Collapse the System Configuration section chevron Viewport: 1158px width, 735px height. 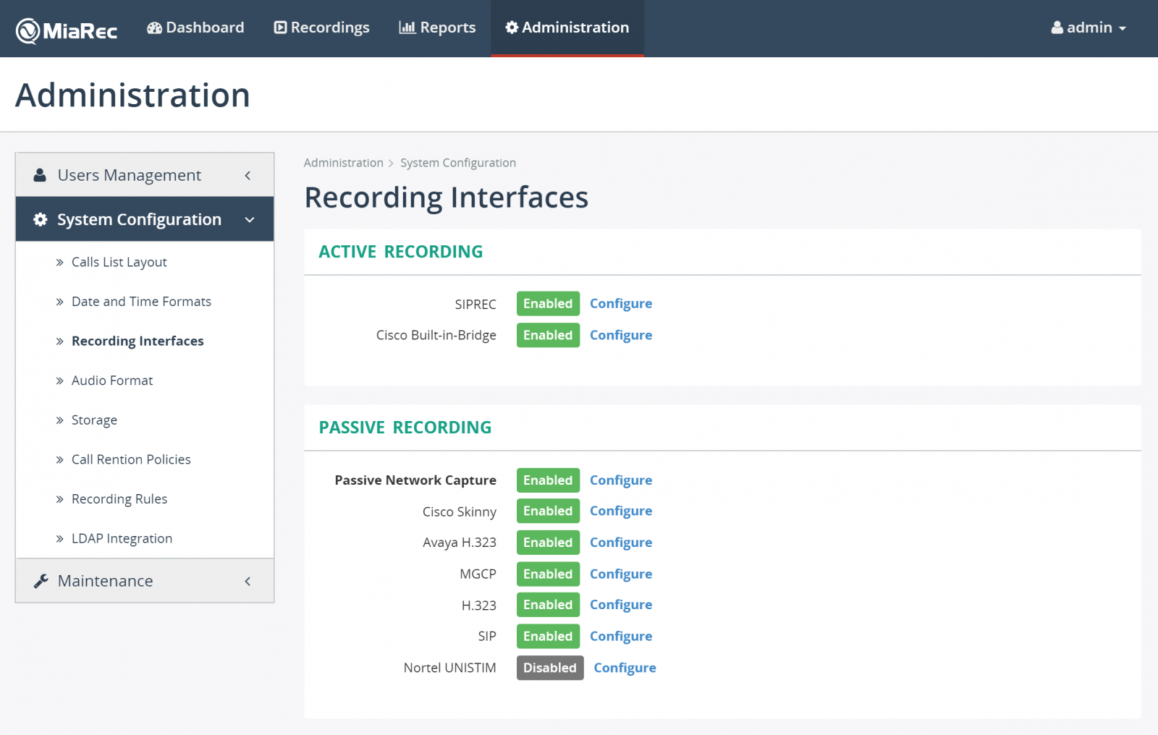[x=250, y=220]
